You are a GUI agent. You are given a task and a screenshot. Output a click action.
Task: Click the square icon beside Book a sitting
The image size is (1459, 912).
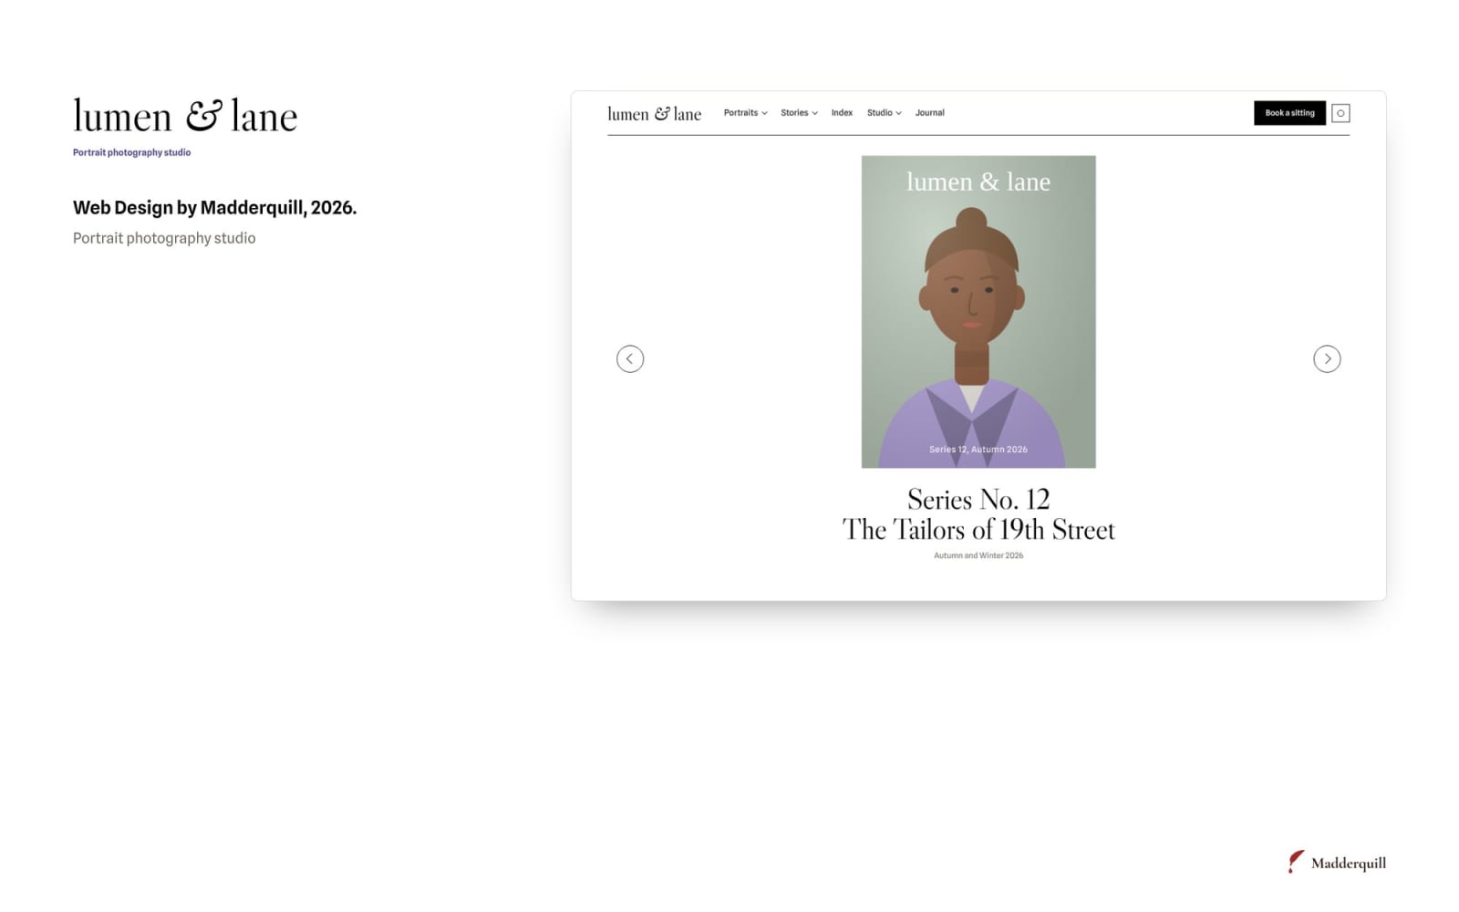point(1340,113)
